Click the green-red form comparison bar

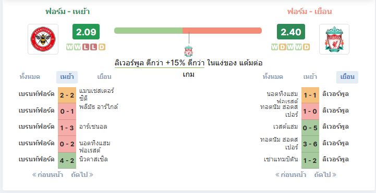click(x=188, y=31)
